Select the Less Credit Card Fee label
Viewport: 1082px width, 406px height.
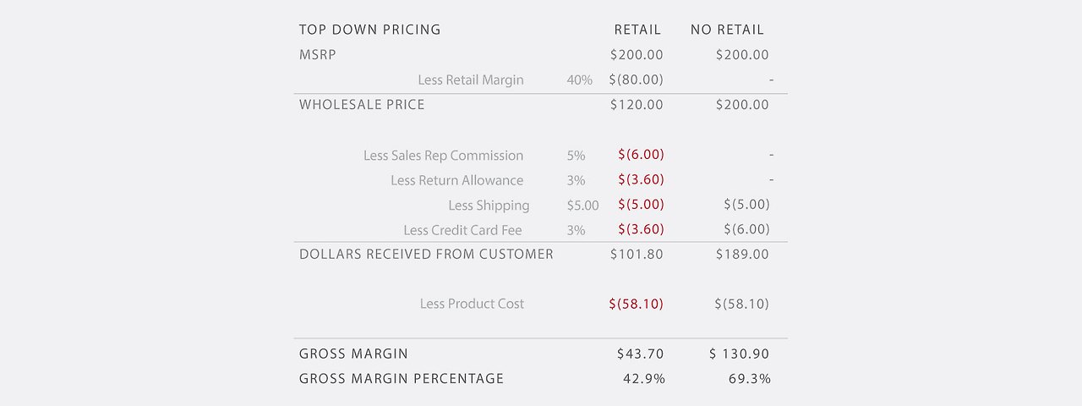pyautogui.click(x=462, y=230)
